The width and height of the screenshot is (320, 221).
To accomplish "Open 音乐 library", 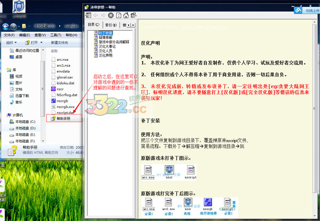I will pos(16,102).
